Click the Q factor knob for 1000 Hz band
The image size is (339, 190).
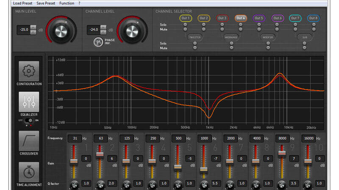(x=204, y=185)
